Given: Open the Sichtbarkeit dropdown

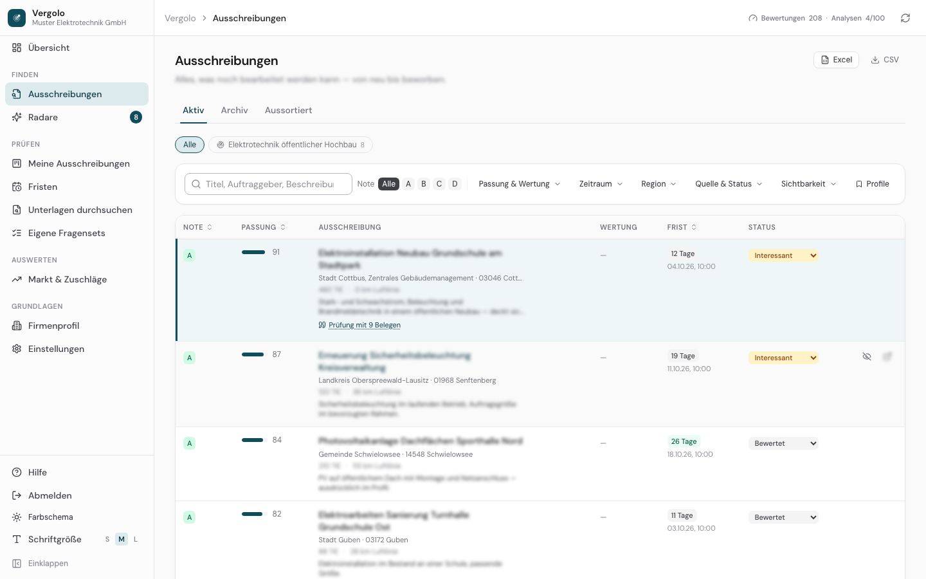Looking at the screenshot, I should [808, 184].
